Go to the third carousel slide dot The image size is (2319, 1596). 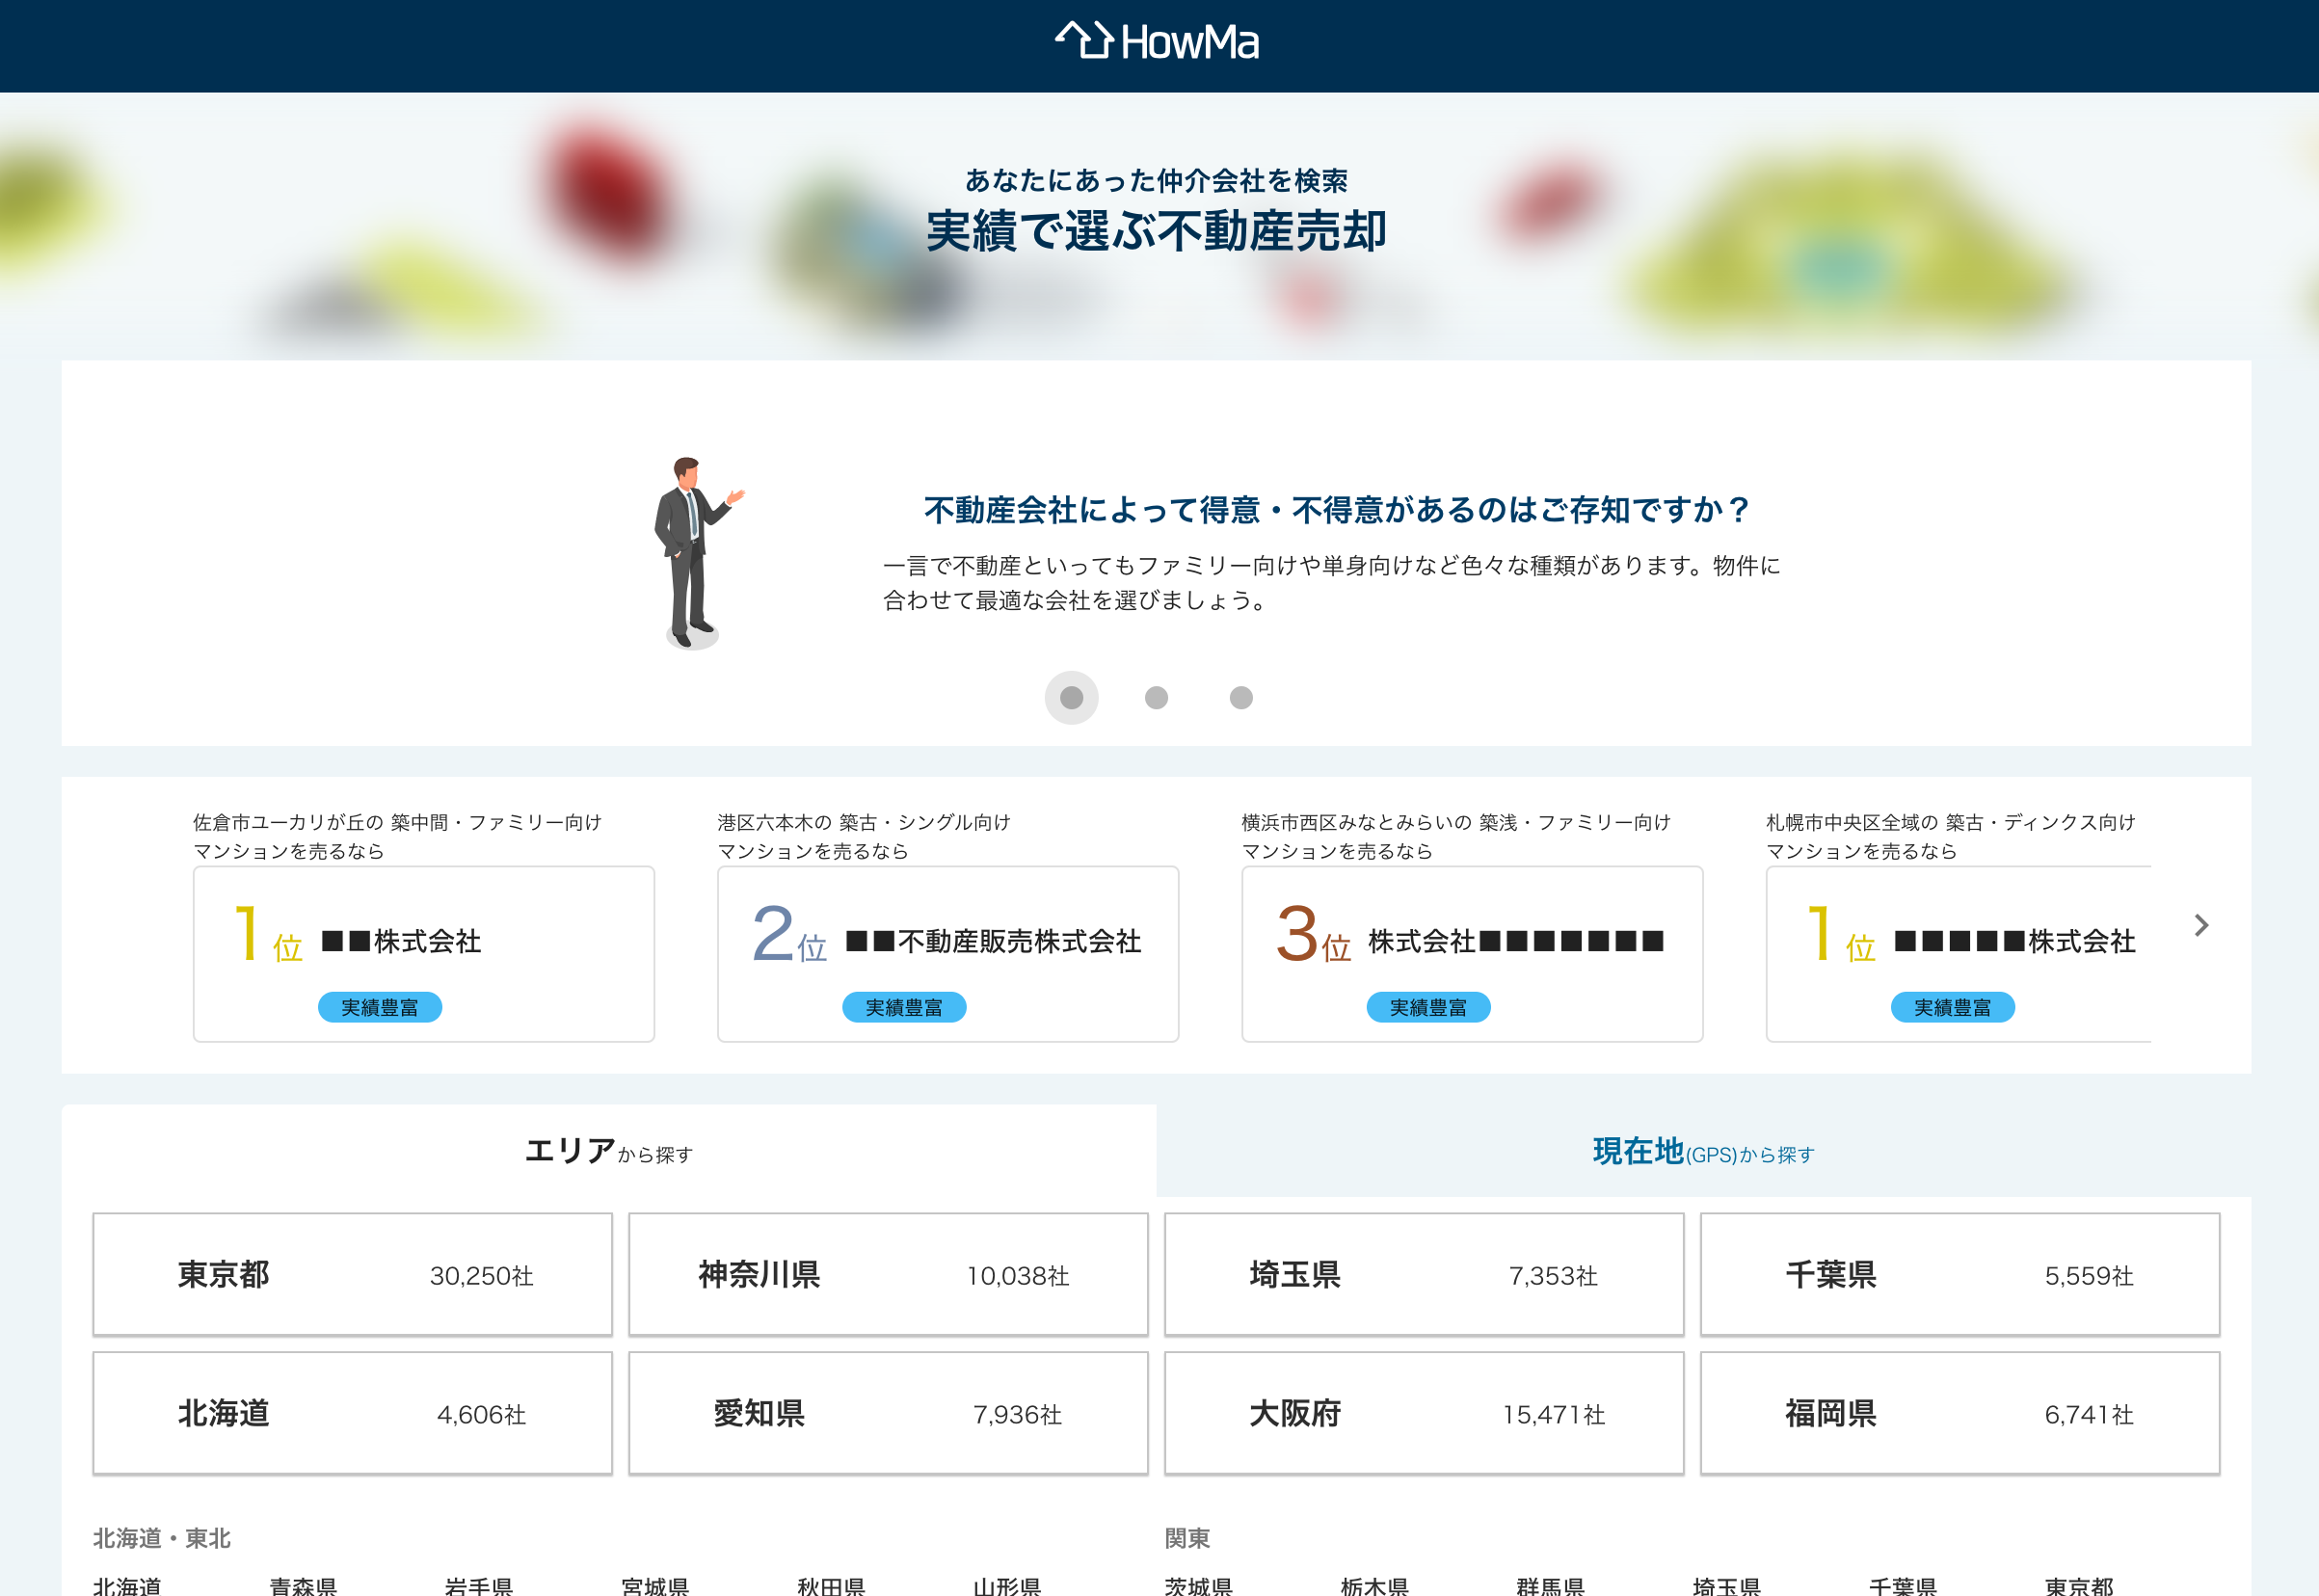point(1240,697)
